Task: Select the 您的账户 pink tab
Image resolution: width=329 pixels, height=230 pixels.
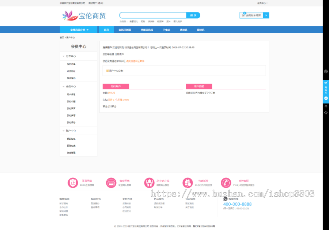Action: coord(116,86)
